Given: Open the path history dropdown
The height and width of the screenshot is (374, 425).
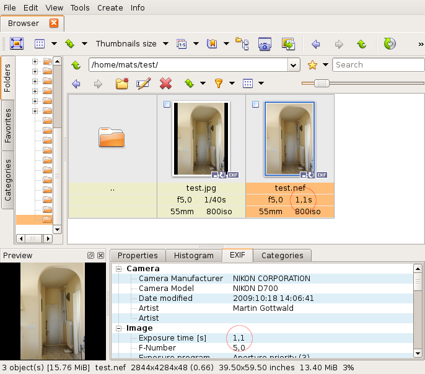Looking at the screenshot, I should click(294, 65).
